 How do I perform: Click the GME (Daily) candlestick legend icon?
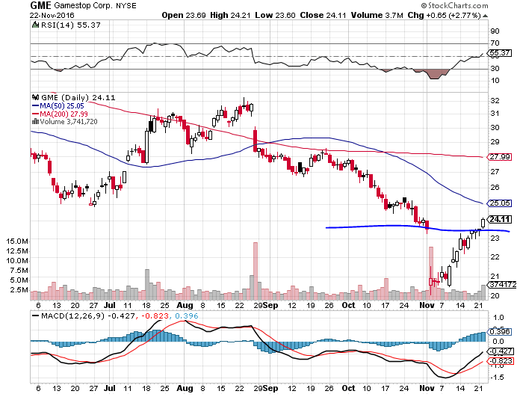pos(34,96)
